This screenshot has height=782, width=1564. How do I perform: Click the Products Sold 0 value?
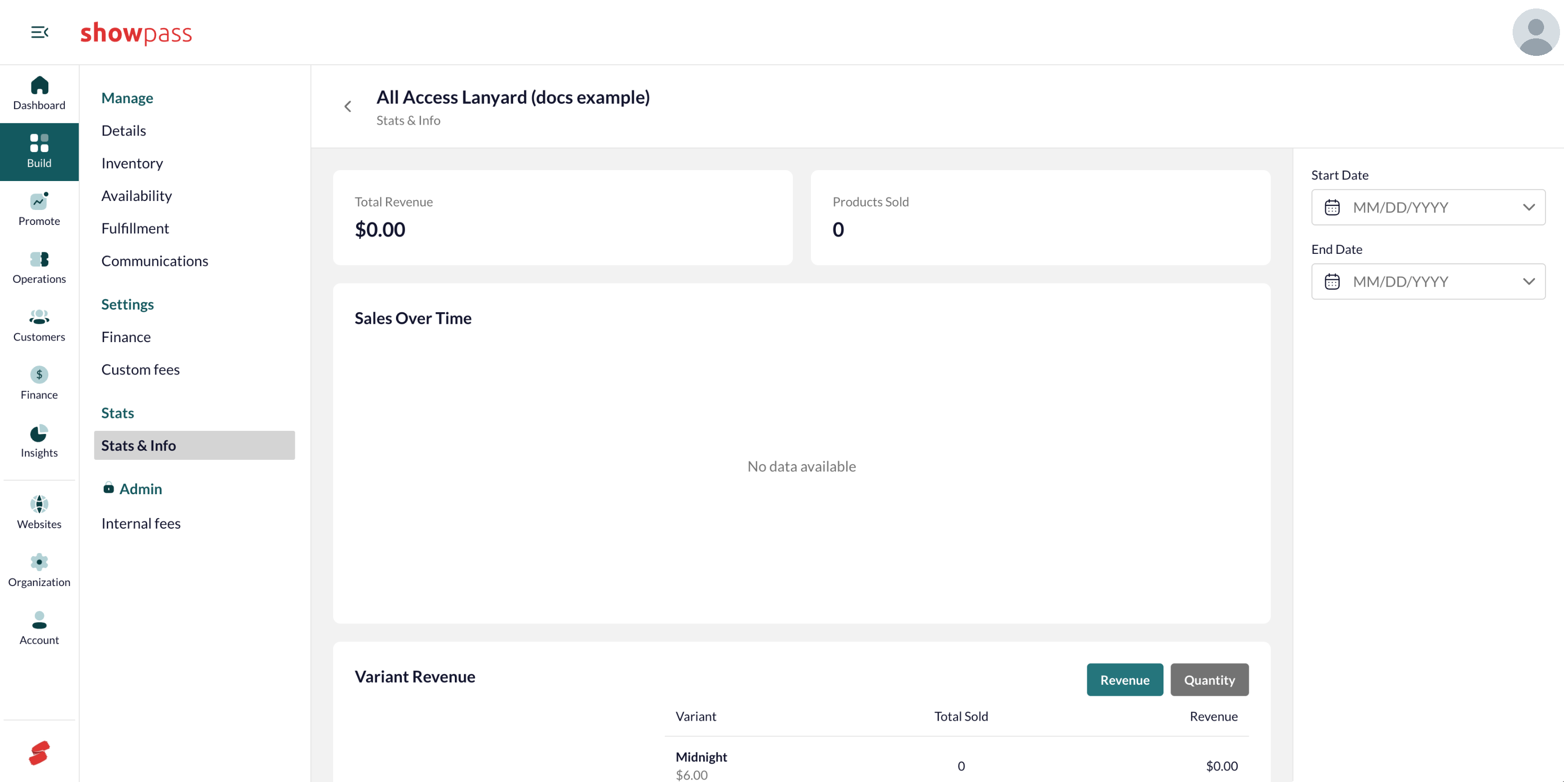click(838, 229)
